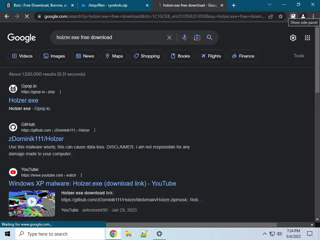
Task: Open File Explorer from taskbar
Action: pyautogui.click(x=128, y=234)
